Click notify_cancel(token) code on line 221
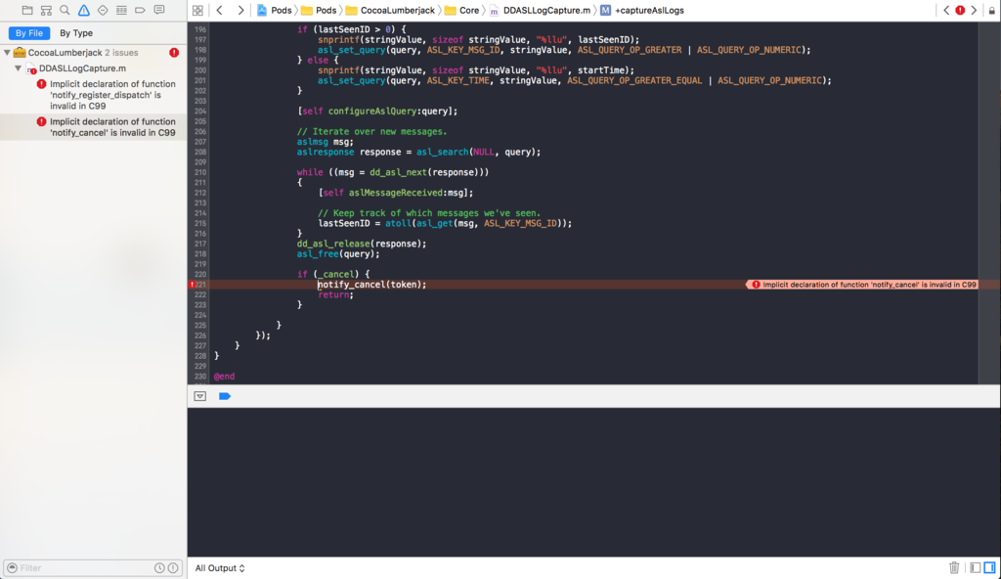This screenshot has width=1001, height=579. pos(371,285)
